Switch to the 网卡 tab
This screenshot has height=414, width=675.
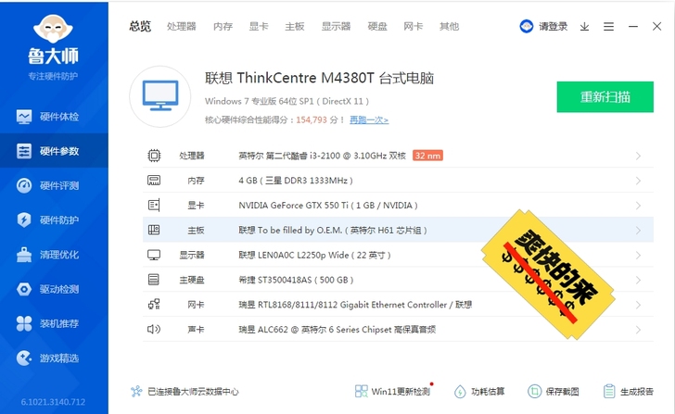[413, 26]
